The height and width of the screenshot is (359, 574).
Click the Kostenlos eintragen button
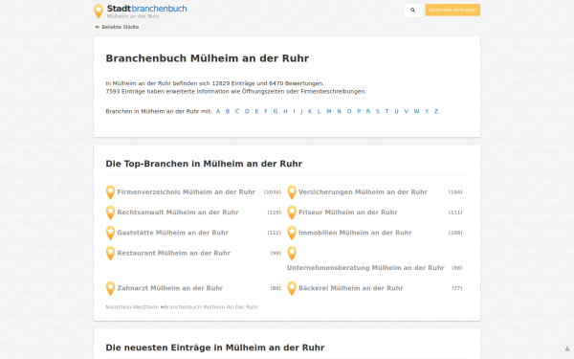(453, 11)
